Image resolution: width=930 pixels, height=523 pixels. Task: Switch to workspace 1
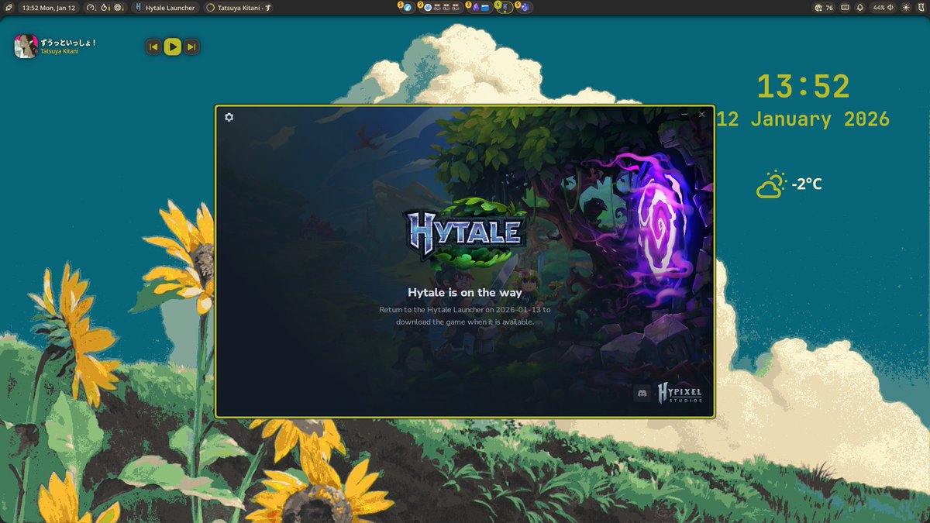[x=405, y=7]
